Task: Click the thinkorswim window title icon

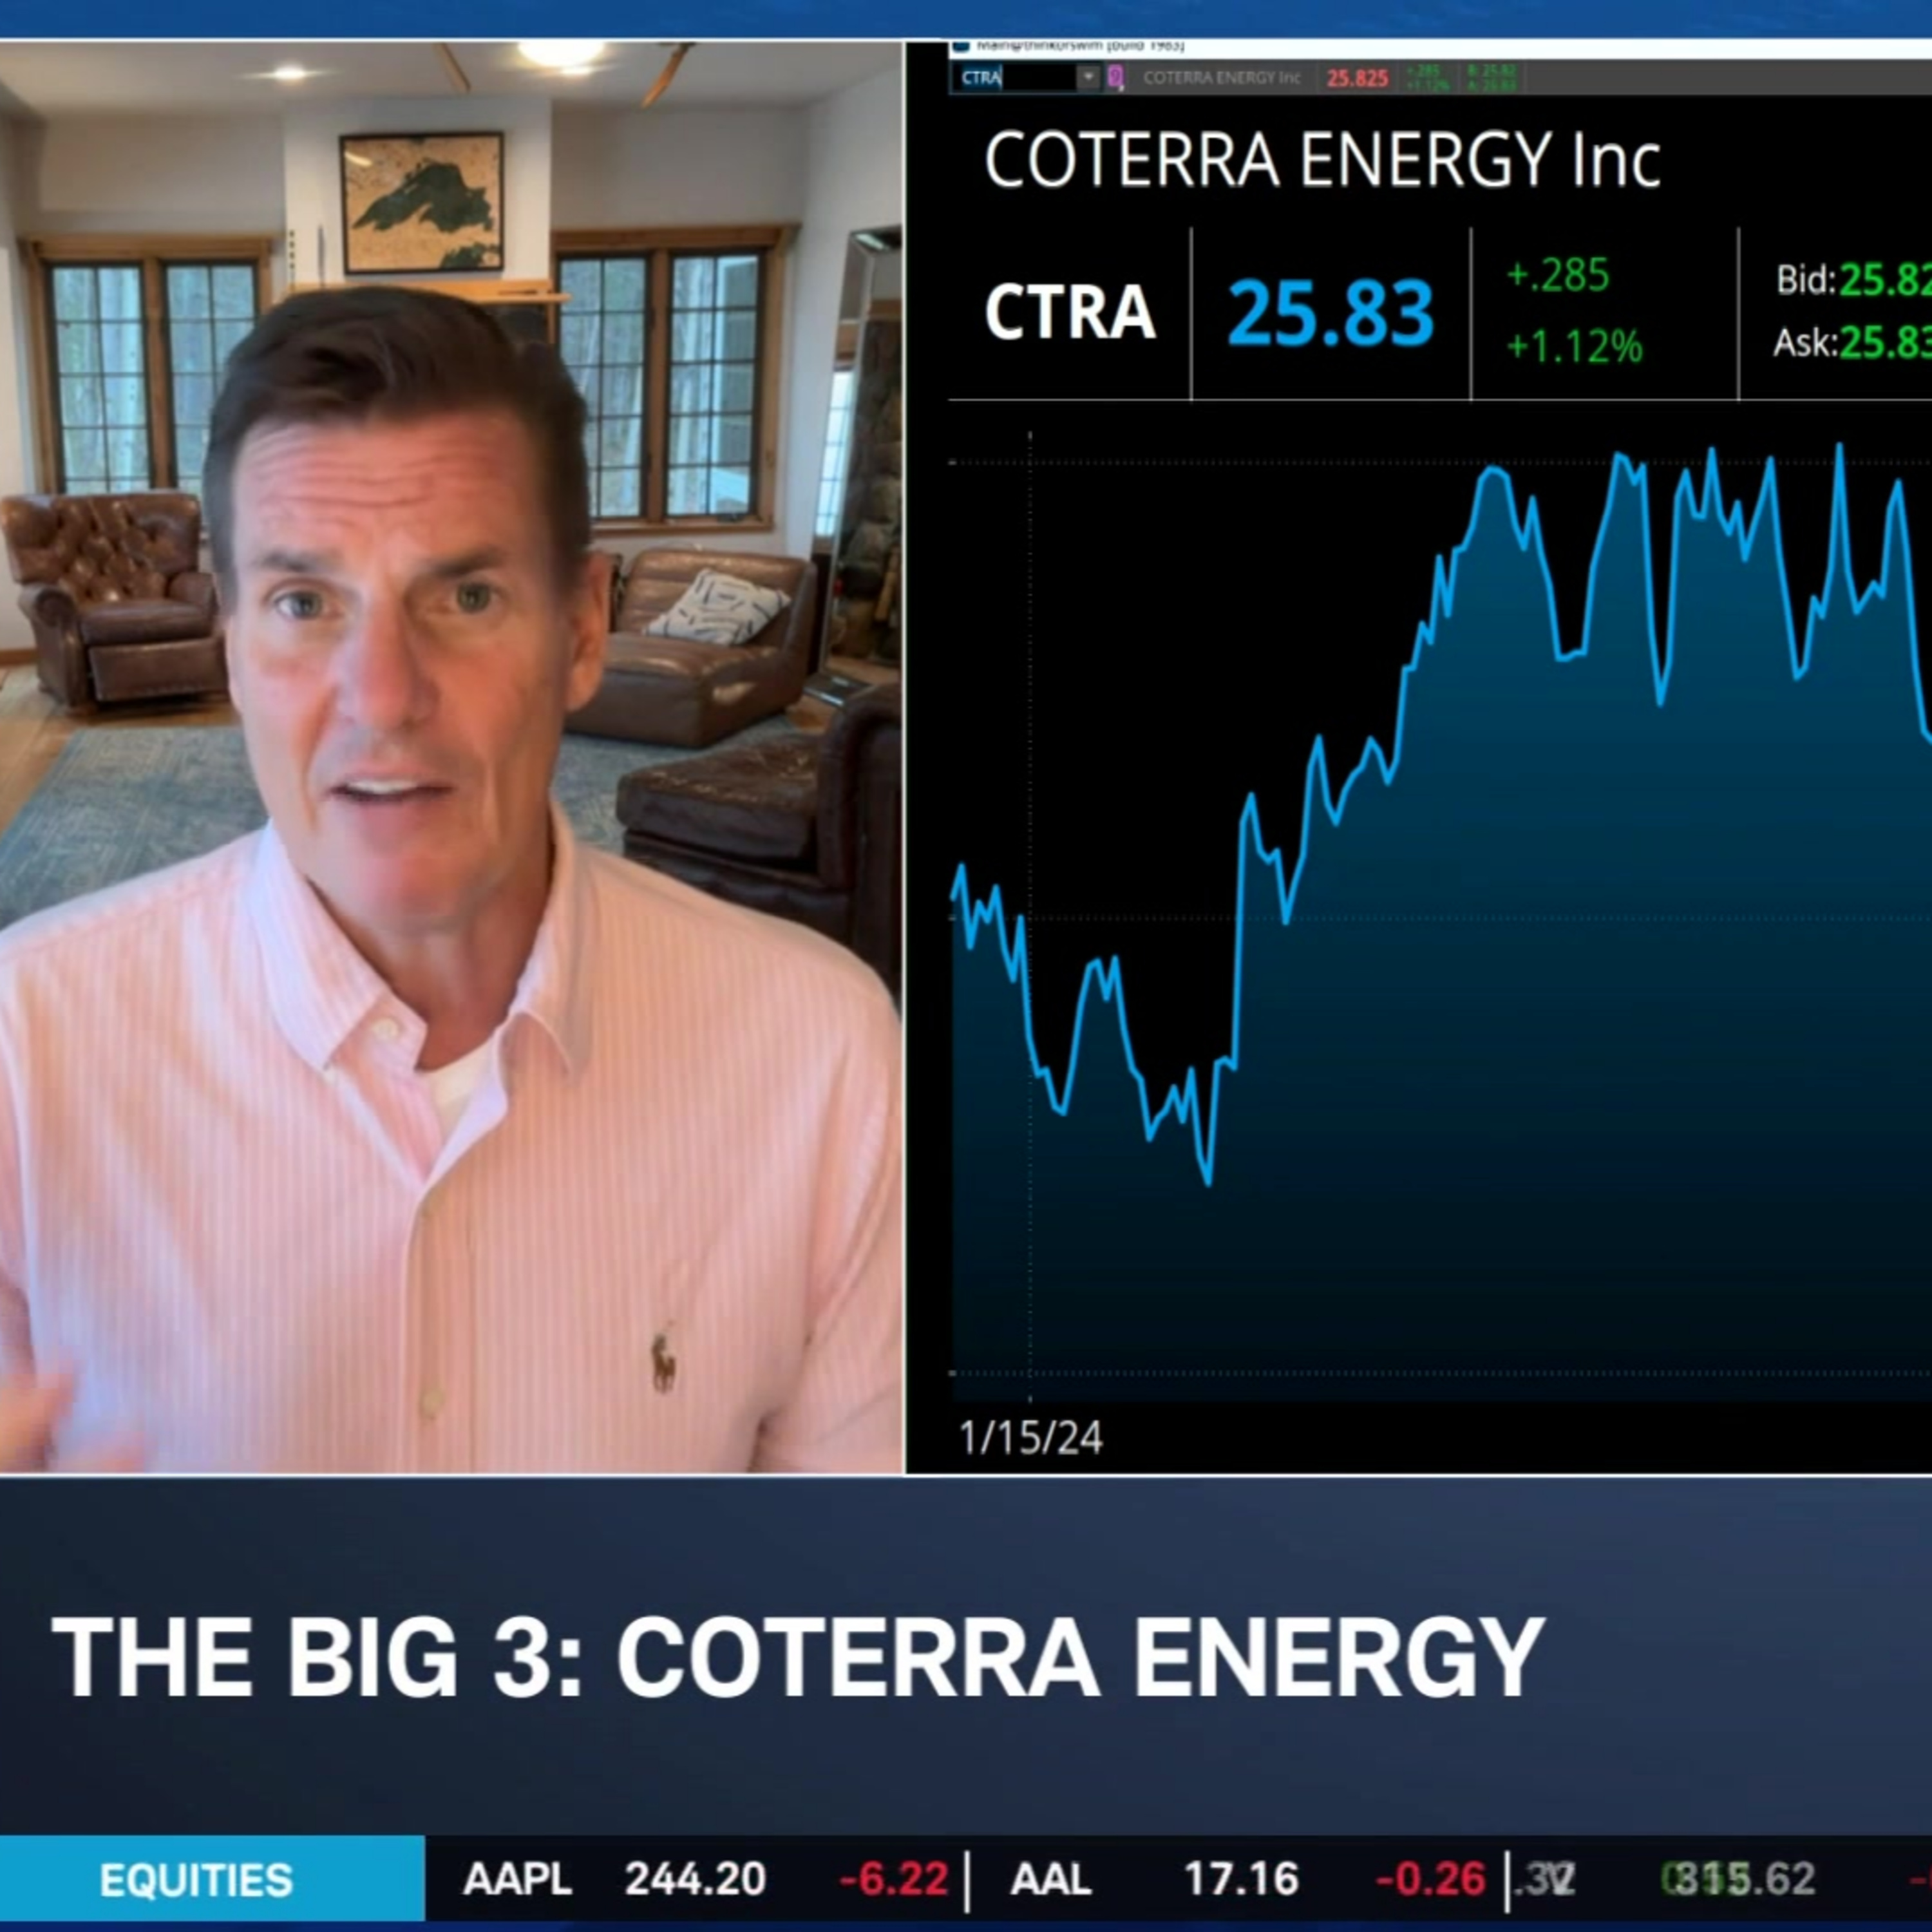Action: pos(961,45)
